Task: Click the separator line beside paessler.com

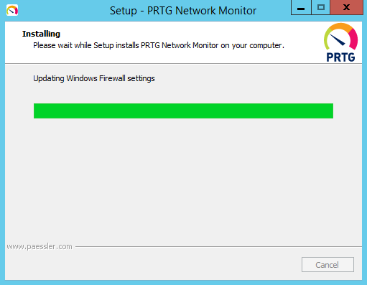Action: tap(218, 246)
